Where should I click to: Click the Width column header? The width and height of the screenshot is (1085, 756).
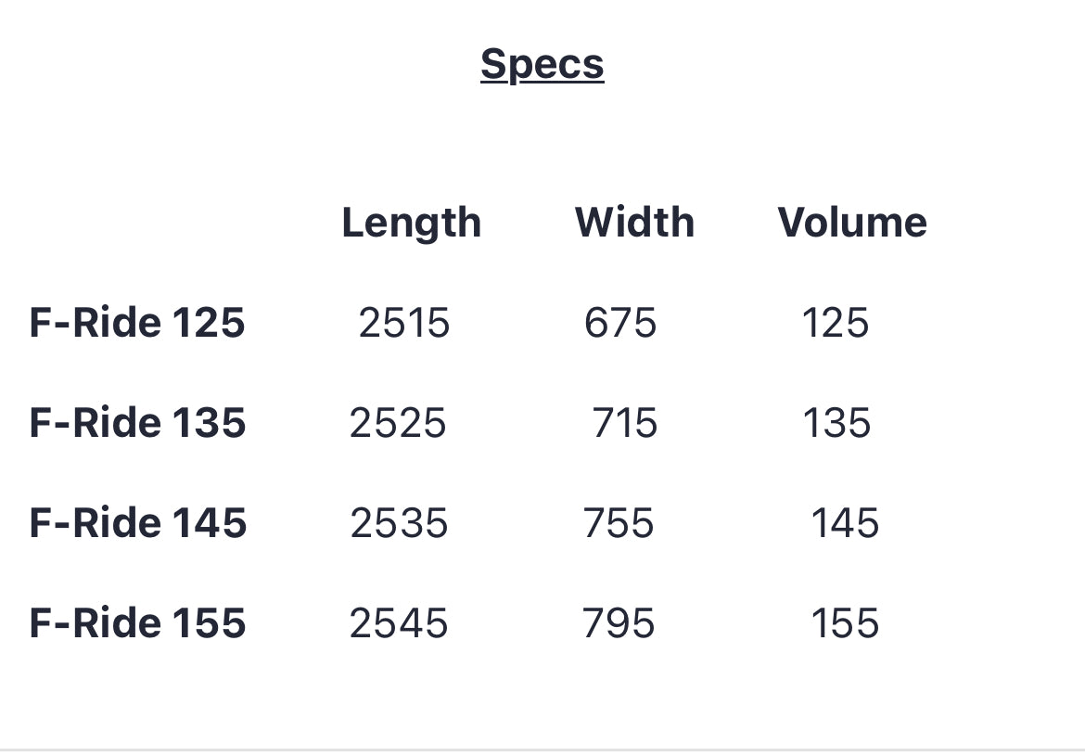(634, 223)
